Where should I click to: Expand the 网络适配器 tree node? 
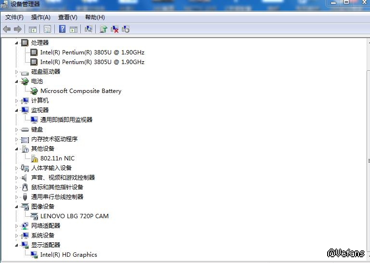pyautogui.click(x=16, y=226)
